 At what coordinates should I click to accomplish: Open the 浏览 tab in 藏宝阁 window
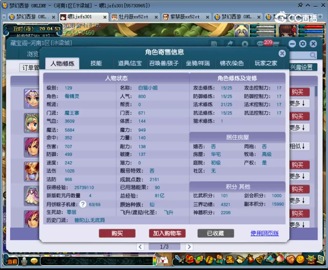click(33, 54)
